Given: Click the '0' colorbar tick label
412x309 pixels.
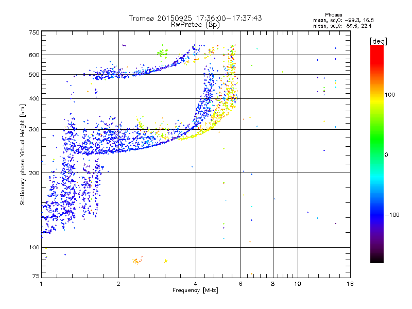Looking at the screenshot, I should 386,155.
